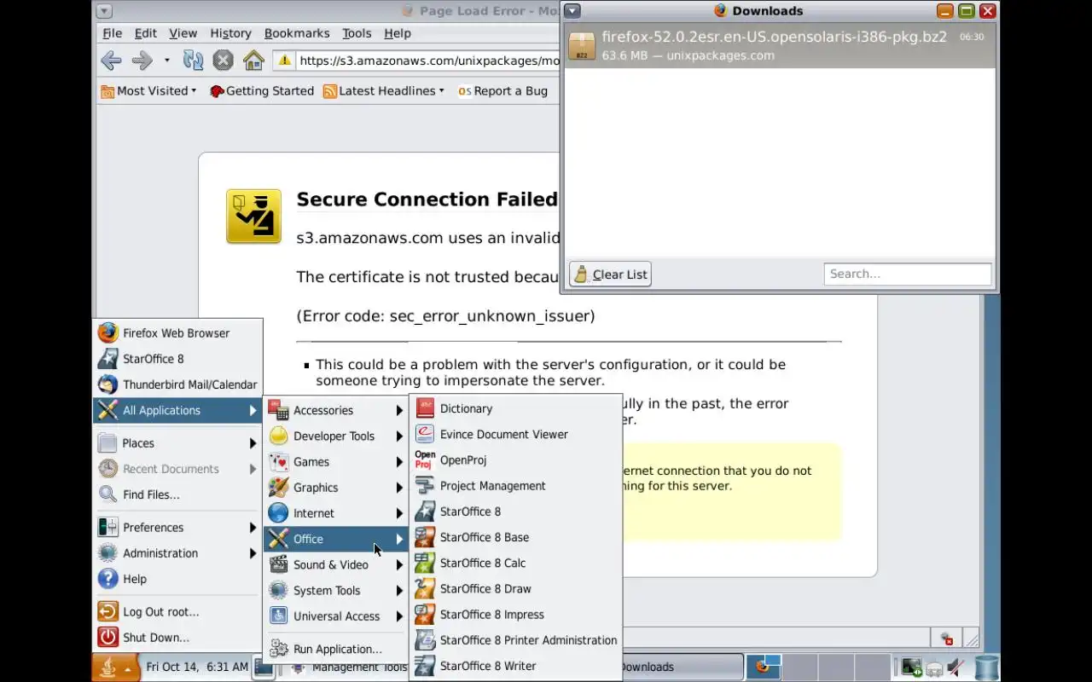Open the Downloads window menu arrow button
Screen dimensions: 1092x682
(x=572, y=11)
